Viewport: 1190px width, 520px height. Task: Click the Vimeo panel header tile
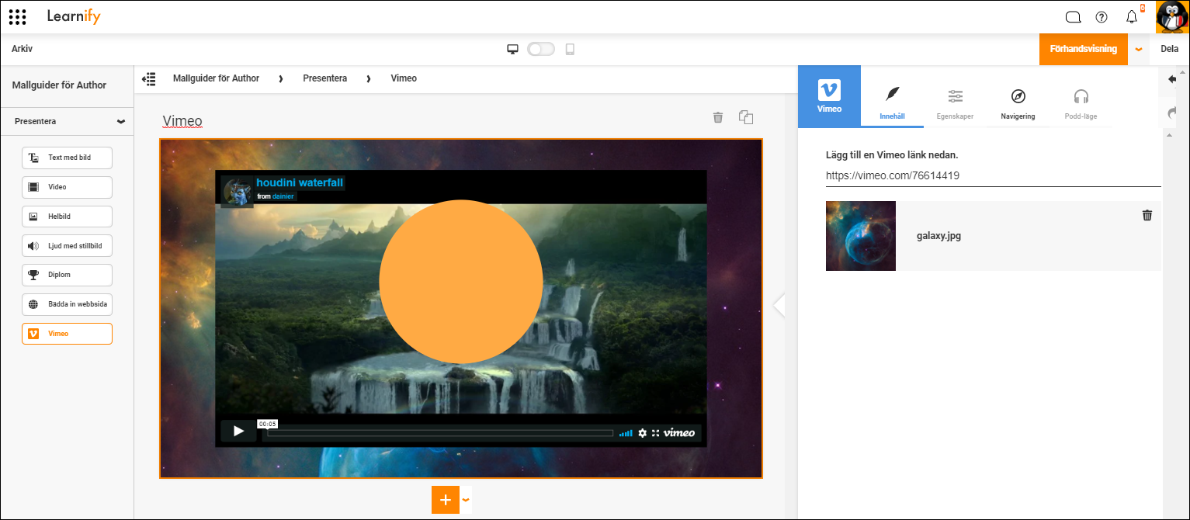829,96
